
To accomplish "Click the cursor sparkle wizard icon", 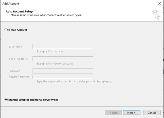I will pos(156,14).
